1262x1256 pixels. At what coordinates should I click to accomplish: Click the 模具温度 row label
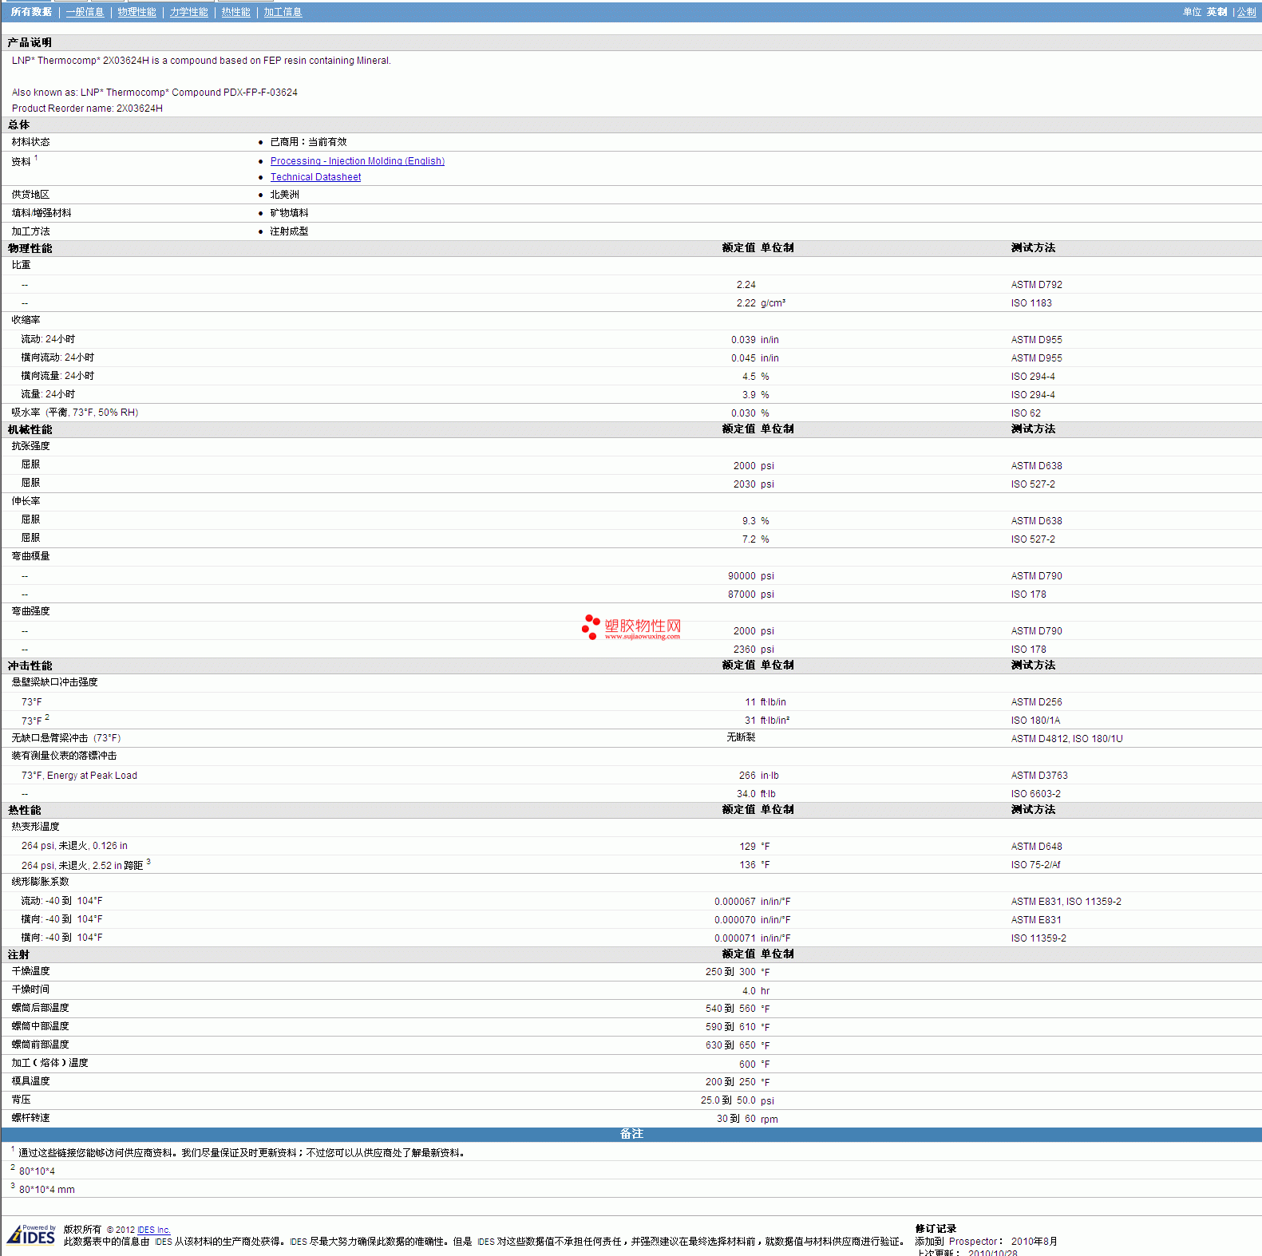(30, 1081)
